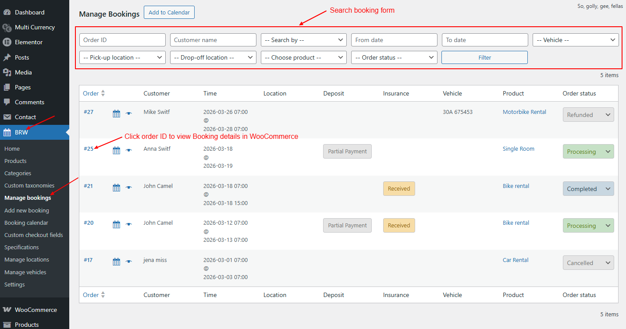This screenshot has width=626, height=329.
Task: Click the calendar icon for order #17
Action: click(x=116, y=262)
